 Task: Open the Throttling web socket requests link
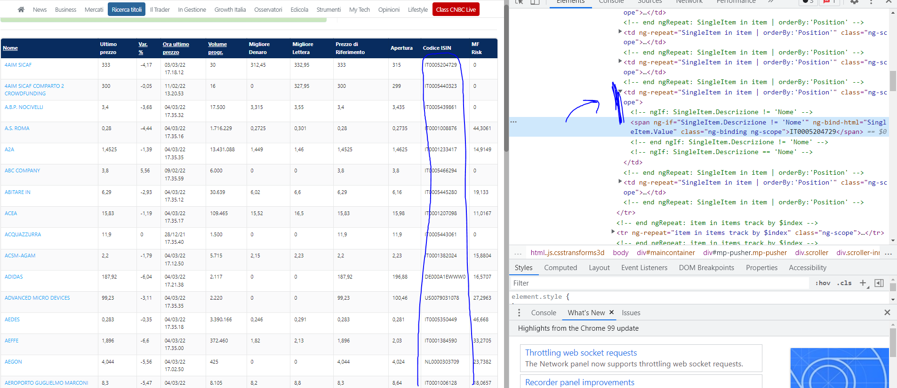click(x=581, y=353)
